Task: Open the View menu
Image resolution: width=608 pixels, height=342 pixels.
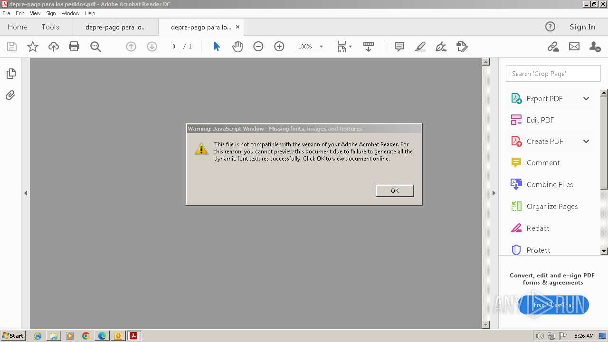Action: tap(35, 13)
